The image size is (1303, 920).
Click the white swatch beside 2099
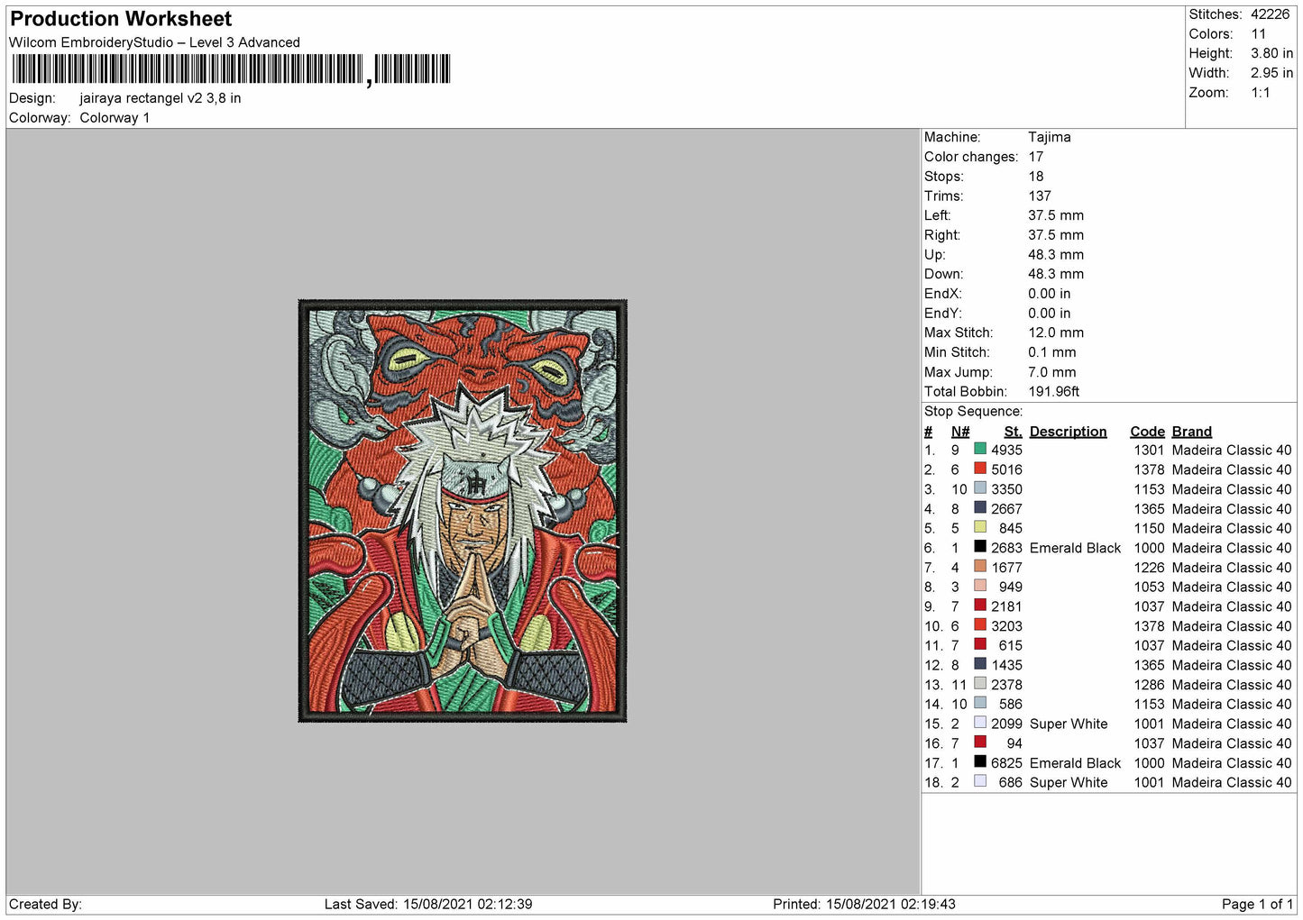click(980, 723)
